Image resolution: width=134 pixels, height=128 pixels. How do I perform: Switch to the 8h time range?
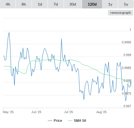[24, 4]
